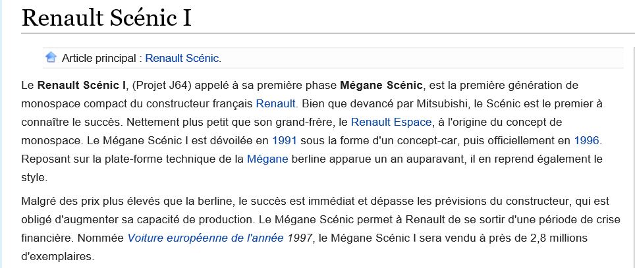Click the word style ending first paragraph
Image resolution: width=635 pixels, height=268 pixels.
(33, 177)
